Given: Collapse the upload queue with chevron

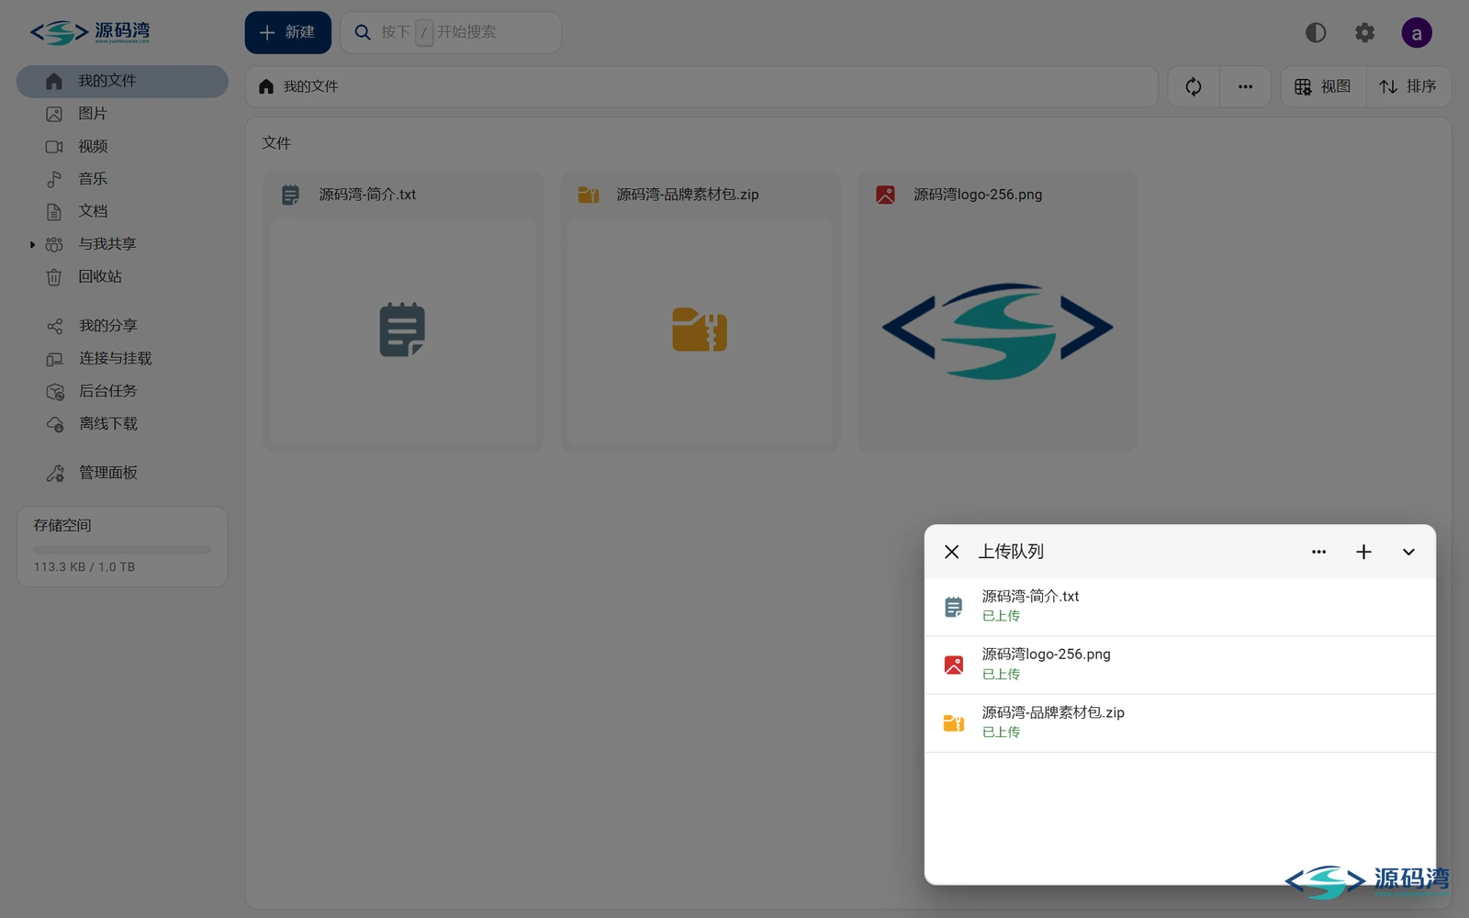Looking at the screenshot, I should [x=1408, y=552].
